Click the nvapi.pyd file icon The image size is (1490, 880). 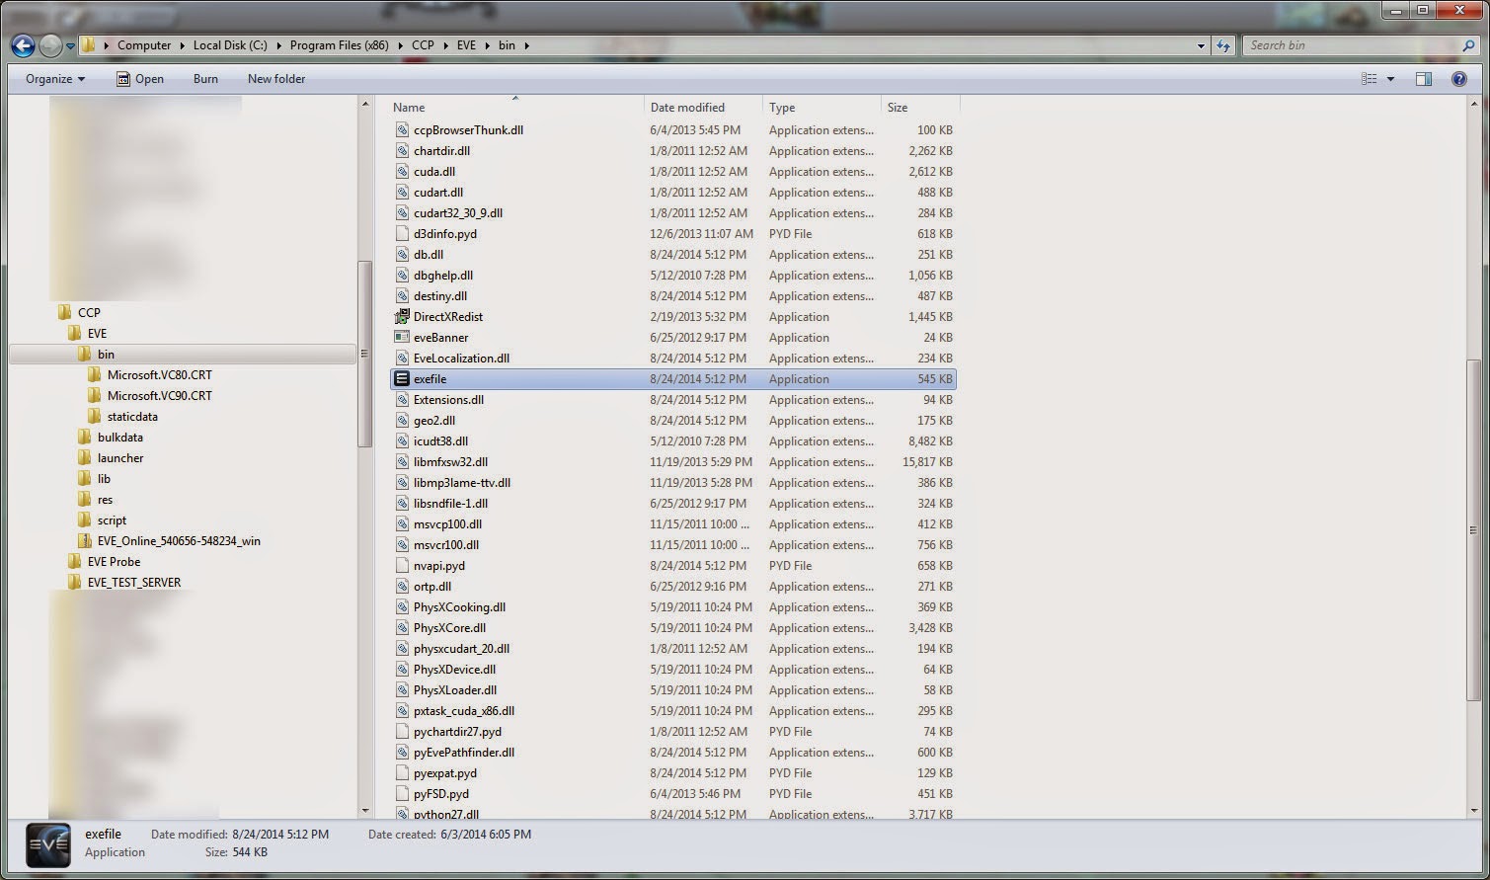coord(402,566)
